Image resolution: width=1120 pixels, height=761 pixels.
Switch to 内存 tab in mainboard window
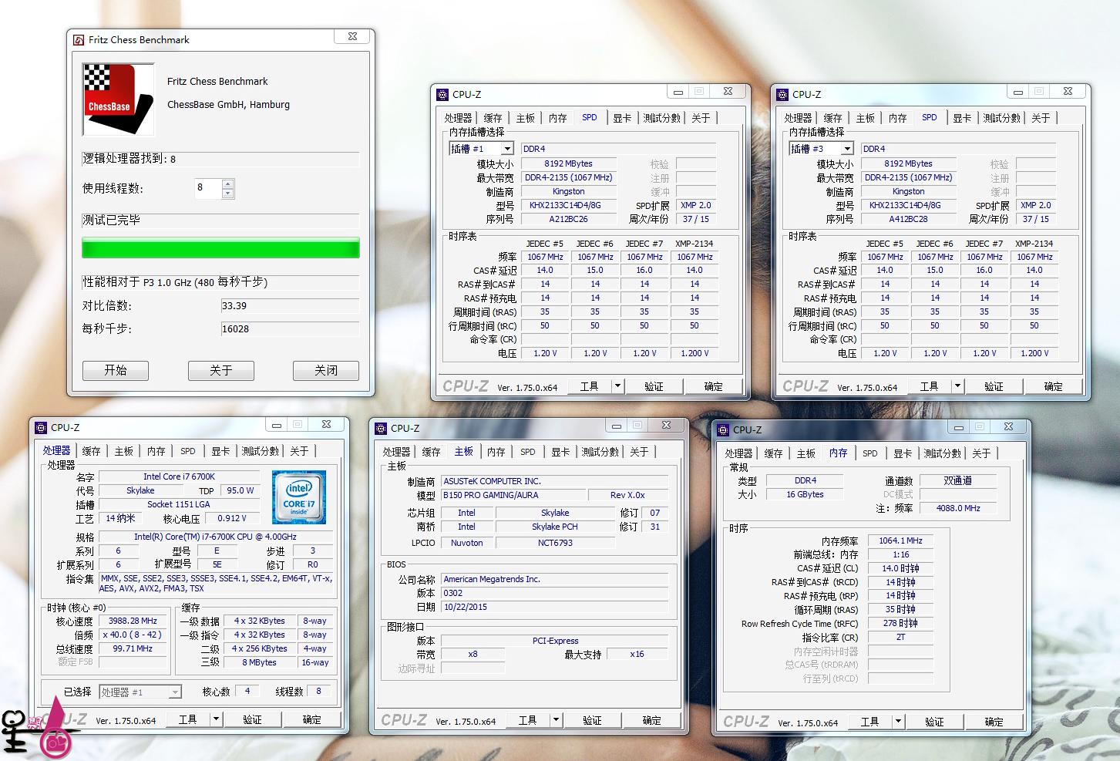click(496, 452)
